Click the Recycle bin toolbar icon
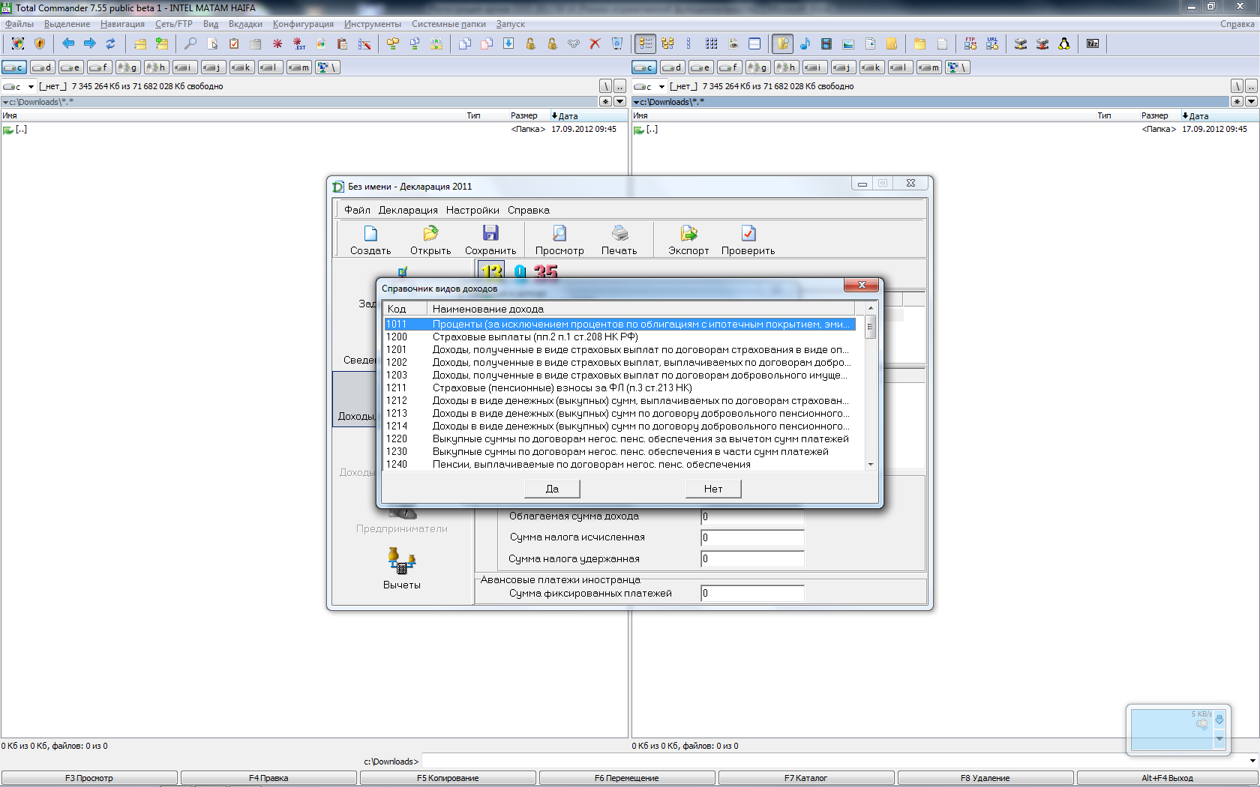The width and height of the screenshot is (1260, 787). click(x=617, y=43)
